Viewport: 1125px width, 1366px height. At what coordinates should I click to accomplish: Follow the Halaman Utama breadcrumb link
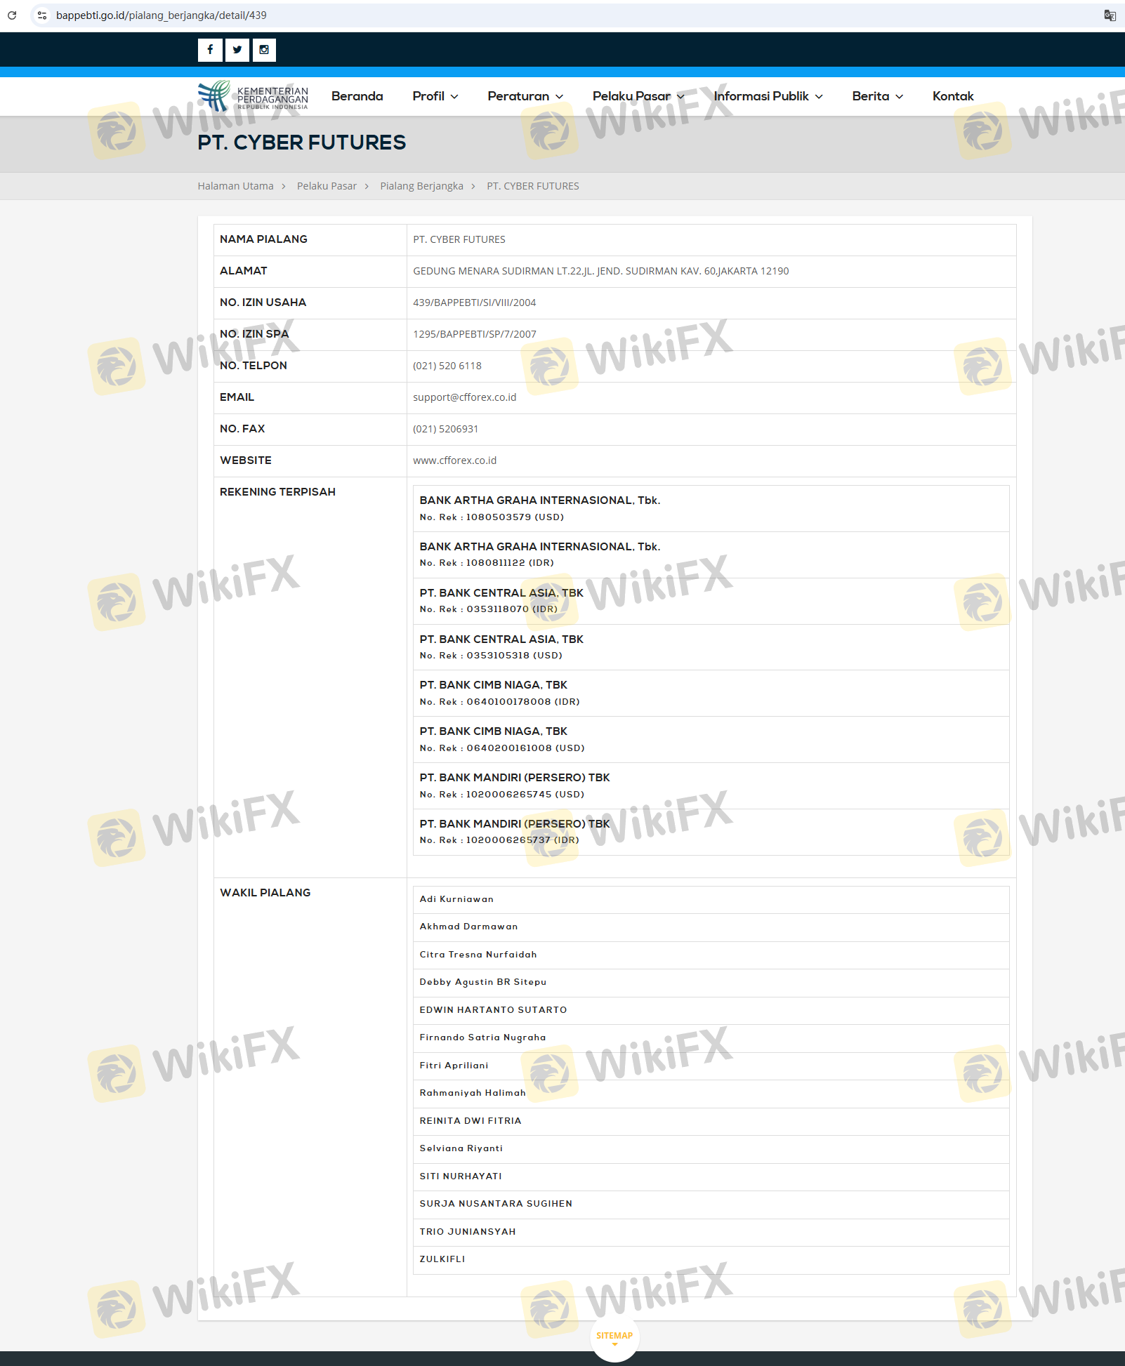(x=235, y=186)
